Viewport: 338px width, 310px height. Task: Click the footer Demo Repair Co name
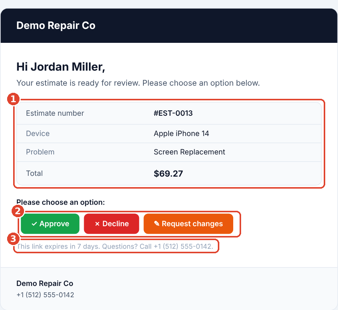tap(45, 283)
